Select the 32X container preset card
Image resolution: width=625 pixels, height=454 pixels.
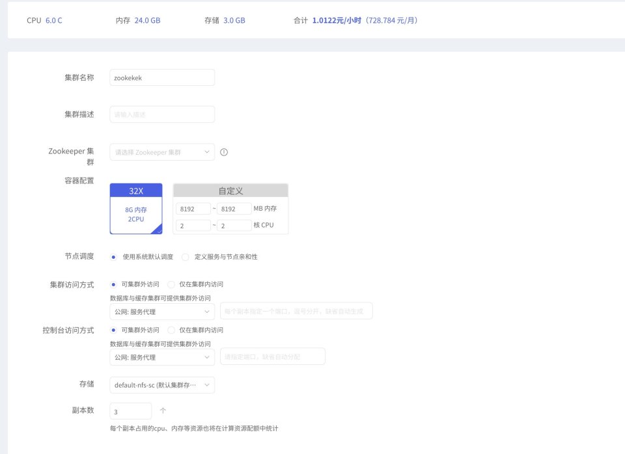[x=136, y=209]
